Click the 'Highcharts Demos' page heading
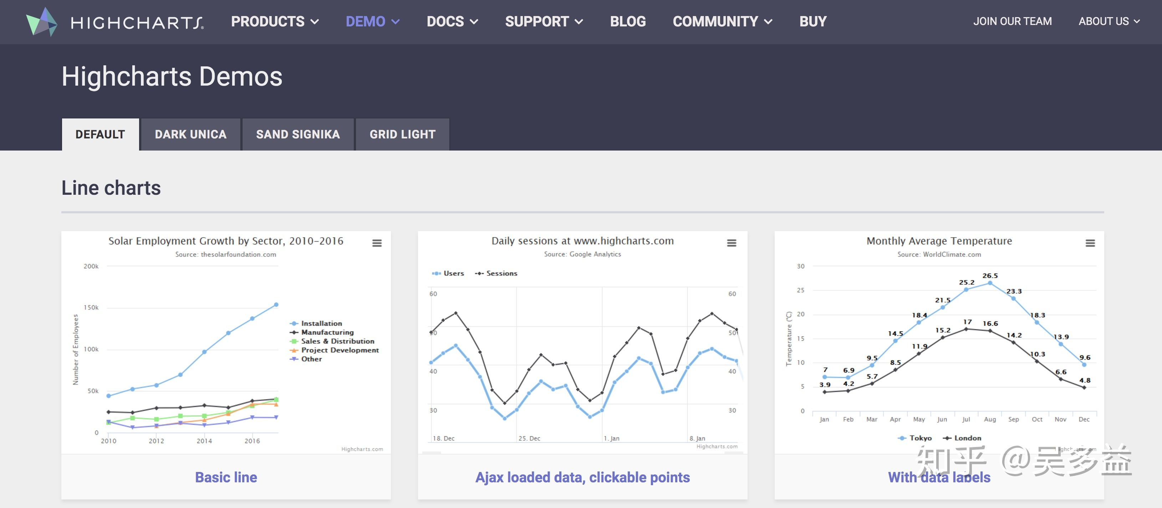The image size is (1162, 508). pos(172,76)
